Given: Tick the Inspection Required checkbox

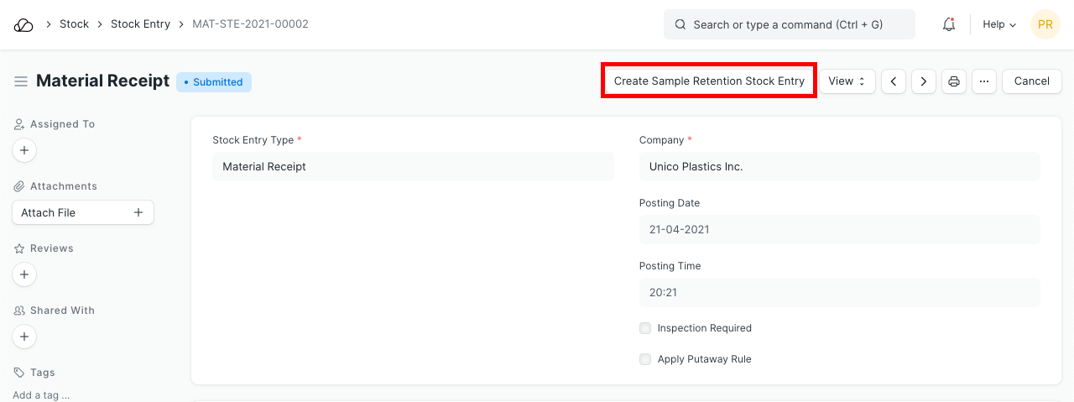Looking at the screenshot, I should pos(645,328).
